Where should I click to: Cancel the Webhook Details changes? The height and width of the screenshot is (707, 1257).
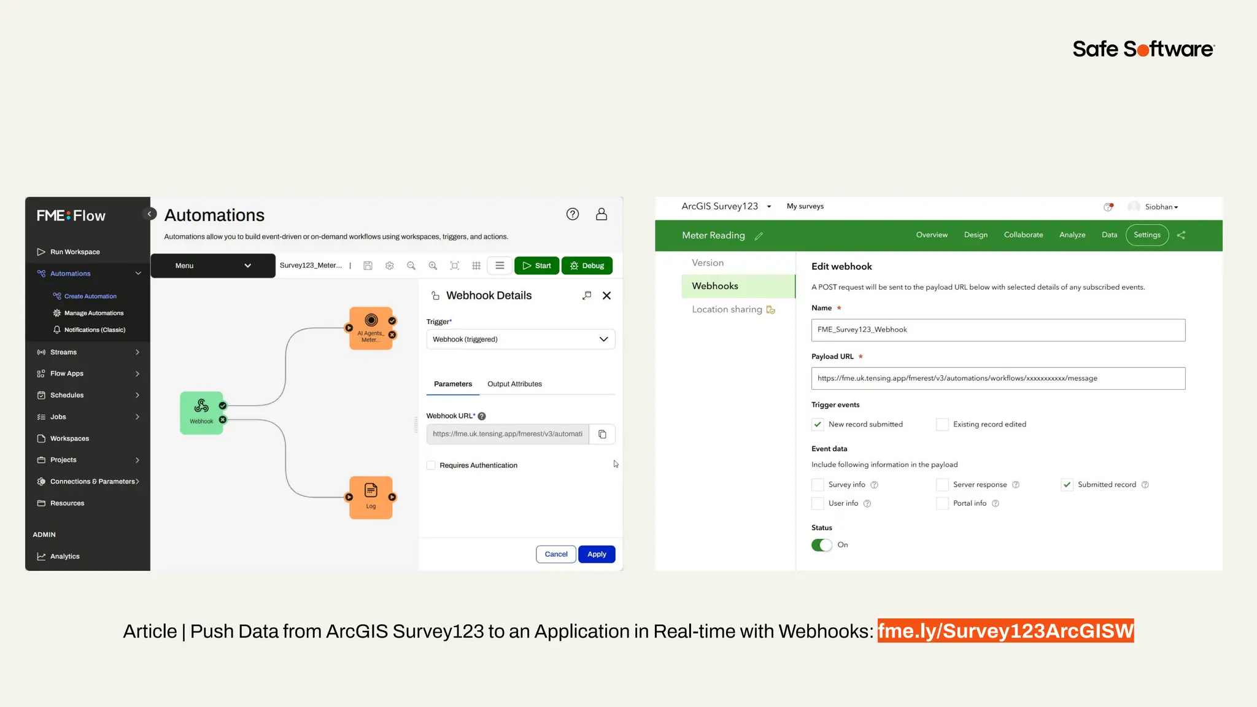[x=556, y=554]
